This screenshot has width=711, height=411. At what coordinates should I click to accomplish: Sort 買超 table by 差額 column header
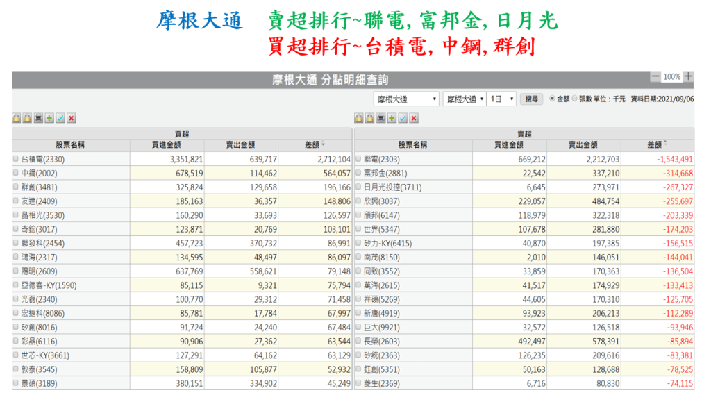click(x=314, y=144)
